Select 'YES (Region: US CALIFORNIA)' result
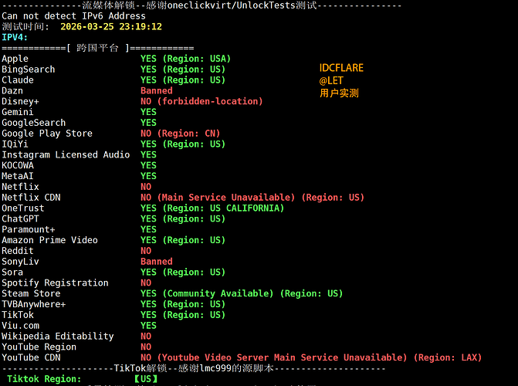 (x=212, y=208)
